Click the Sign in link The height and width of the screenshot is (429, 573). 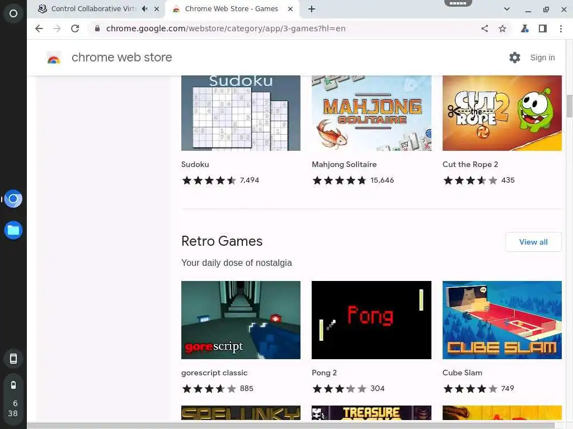(542, 58)
